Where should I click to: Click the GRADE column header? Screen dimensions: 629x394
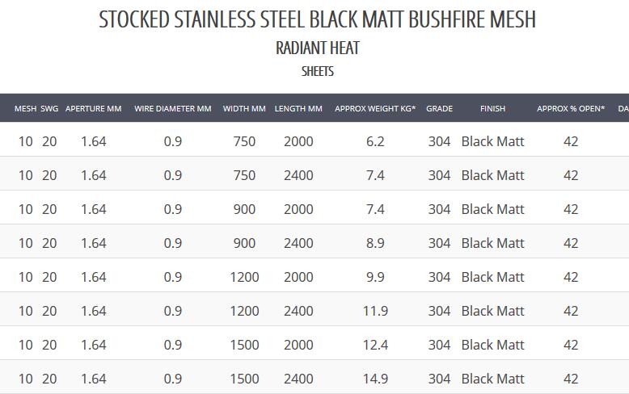click(x=439, y=108)
